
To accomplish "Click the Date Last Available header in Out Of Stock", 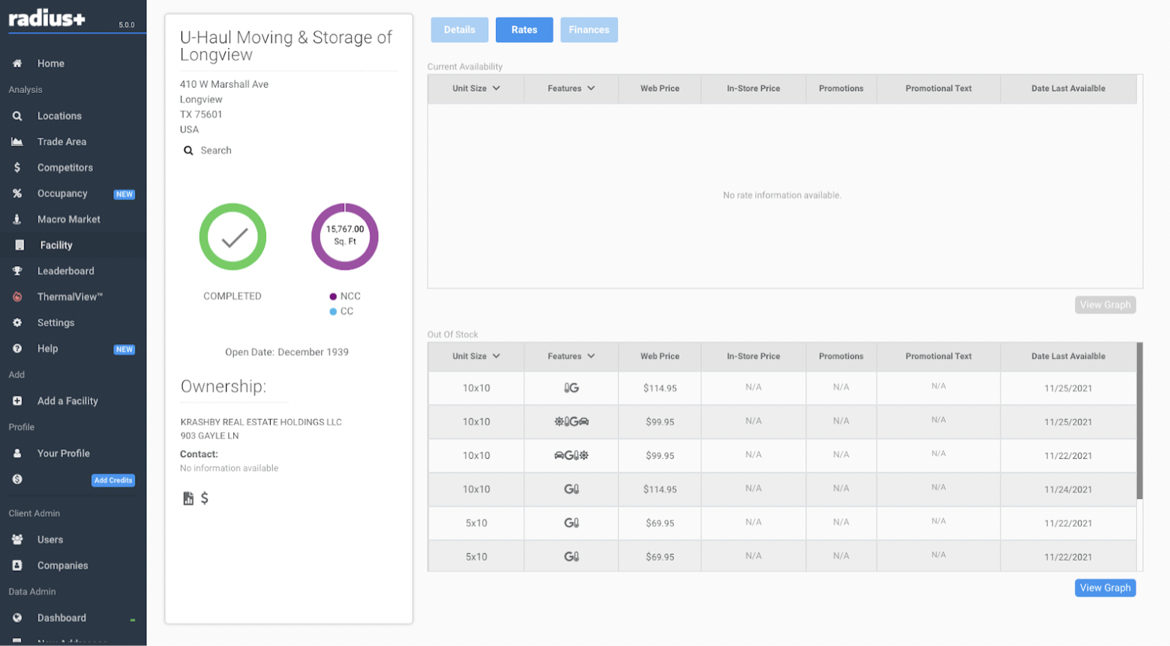I will (1068, 357).
